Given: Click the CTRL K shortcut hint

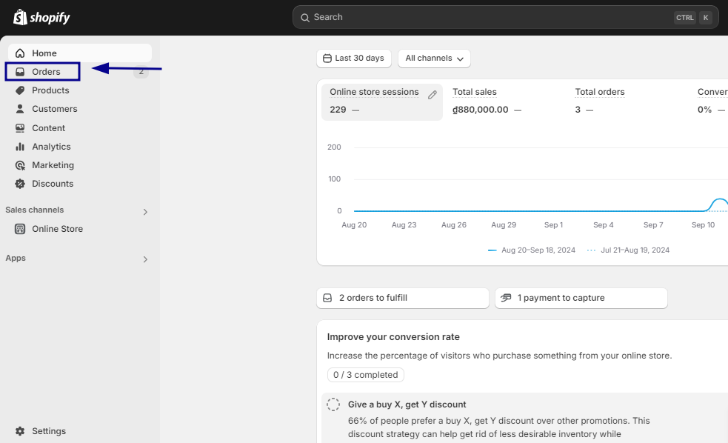Looking at the screenshot, I should click(x=693, y=18).
